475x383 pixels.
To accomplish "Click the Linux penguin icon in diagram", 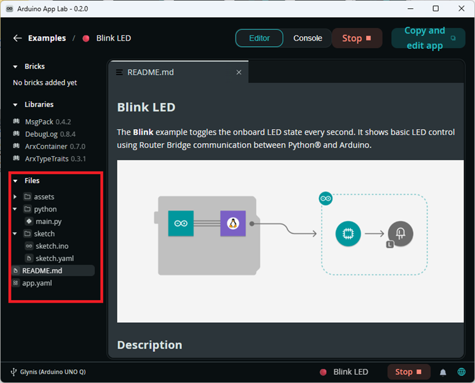I will [x=232, y=223].
